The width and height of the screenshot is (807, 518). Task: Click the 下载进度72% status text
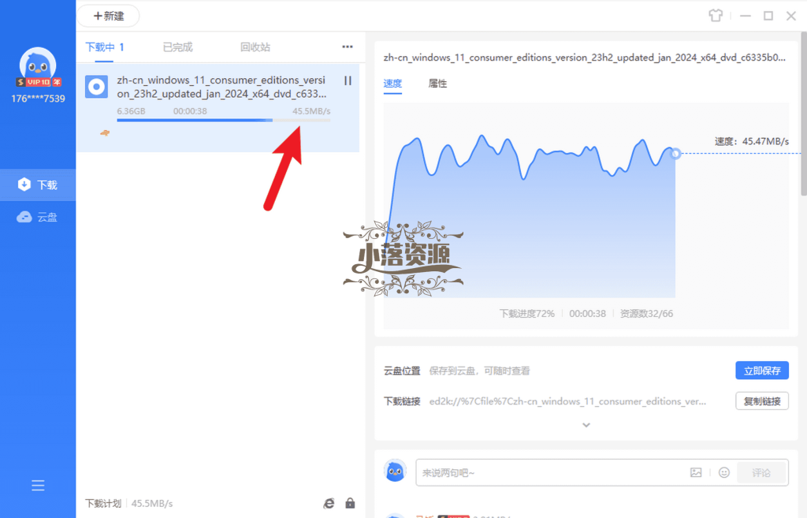coord(527,314)
